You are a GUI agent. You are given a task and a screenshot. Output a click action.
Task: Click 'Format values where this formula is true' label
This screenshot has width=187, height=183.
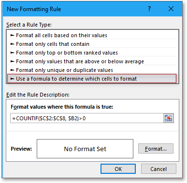62,107
